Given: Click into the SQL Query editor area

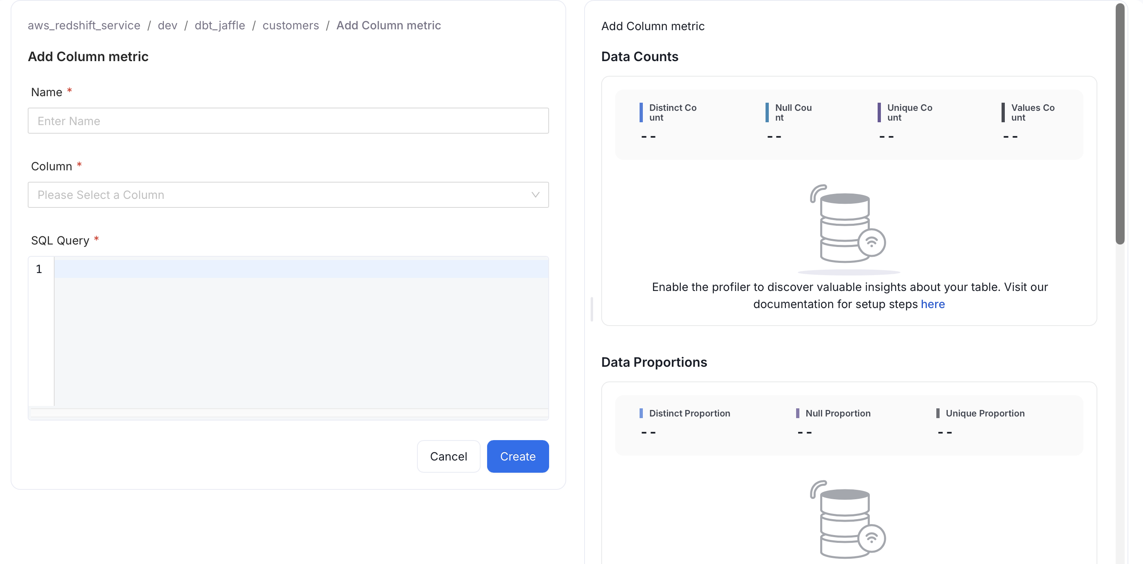Looking at the screenshot, I should click(301, 331).
